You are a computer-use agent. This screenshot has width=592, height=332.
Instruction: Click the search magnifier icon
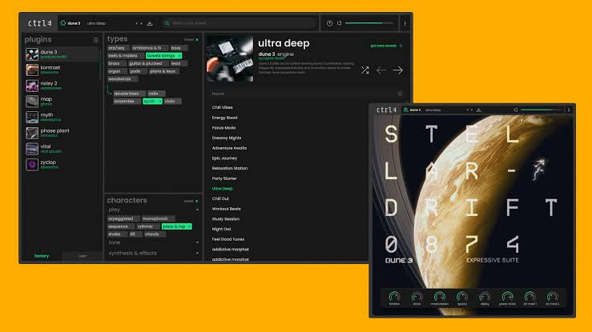coord(167,23)
